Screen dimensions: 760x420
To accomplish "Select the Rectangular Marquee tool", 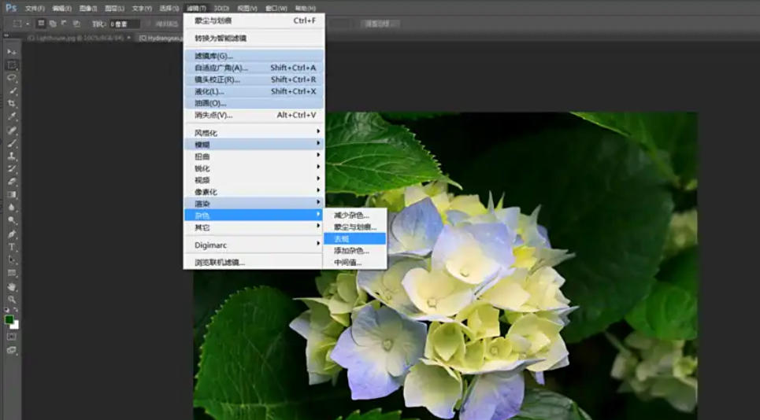I will click(x=12, y=64).
